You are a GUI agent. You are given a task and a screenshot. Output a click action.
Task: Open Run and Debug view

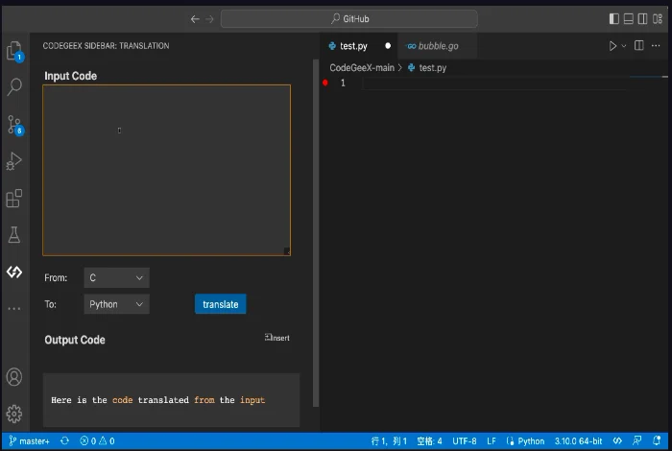point(14,161)
